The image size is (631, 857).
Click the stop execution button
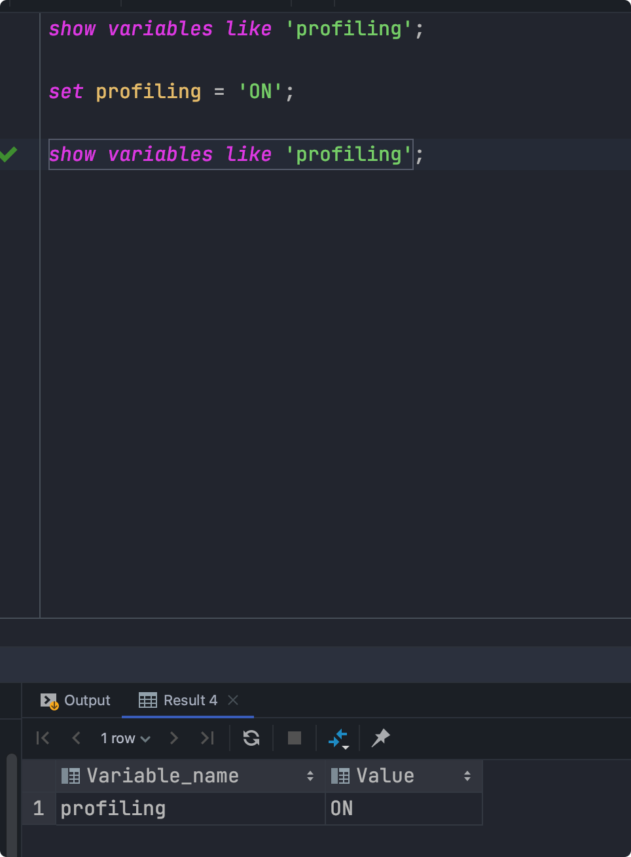pos(295,738)
